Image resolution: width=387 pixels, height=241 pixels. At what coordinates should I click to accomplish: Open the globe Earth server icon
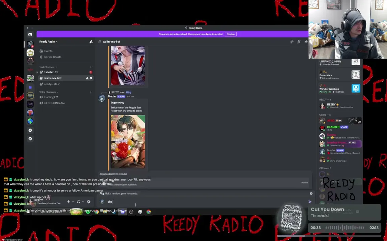(x=30, y=121)
